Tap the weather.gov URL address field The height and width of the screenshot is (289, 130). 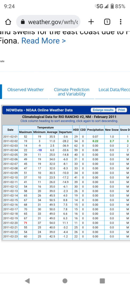click(48, 22)
